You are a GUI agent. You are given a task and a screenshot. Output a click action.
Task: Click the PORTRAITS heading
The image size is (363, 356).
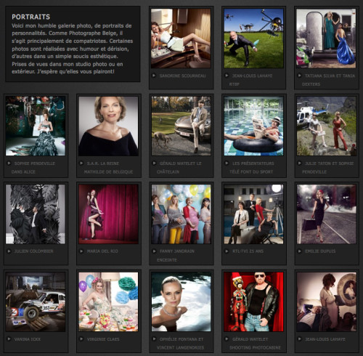click(30, 17)
